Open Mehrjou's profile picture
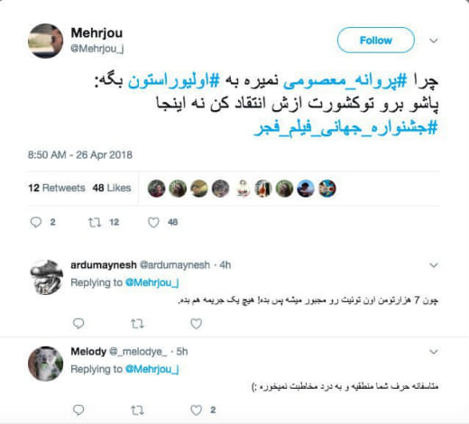 45,41
